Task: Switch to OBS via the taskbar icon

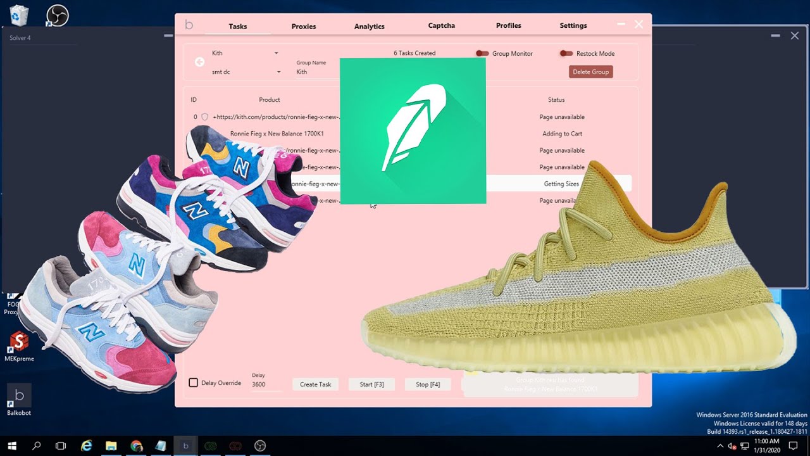Action: coord(260,446)
